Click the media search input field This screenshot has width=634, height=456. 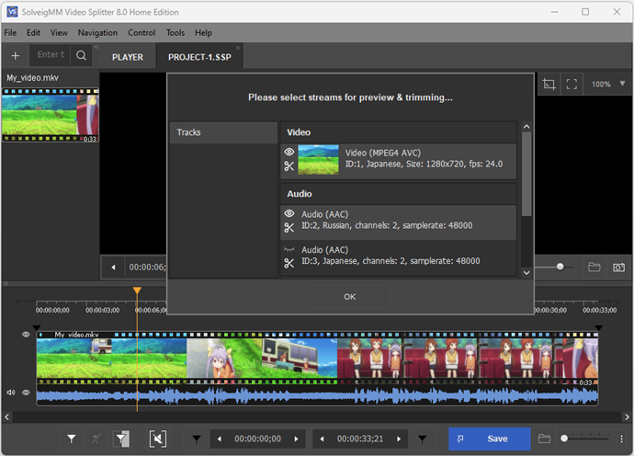51,55
